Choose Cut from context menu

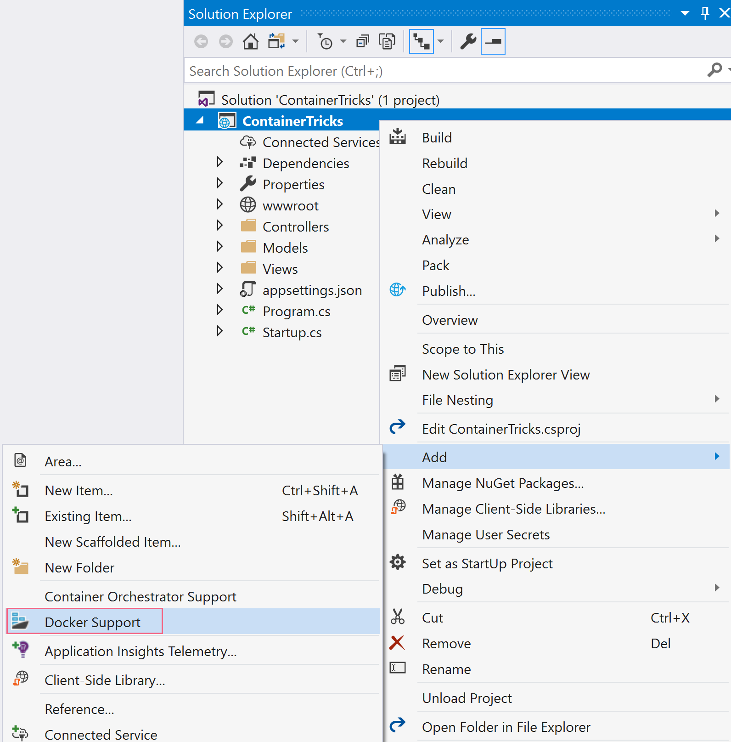555,617
